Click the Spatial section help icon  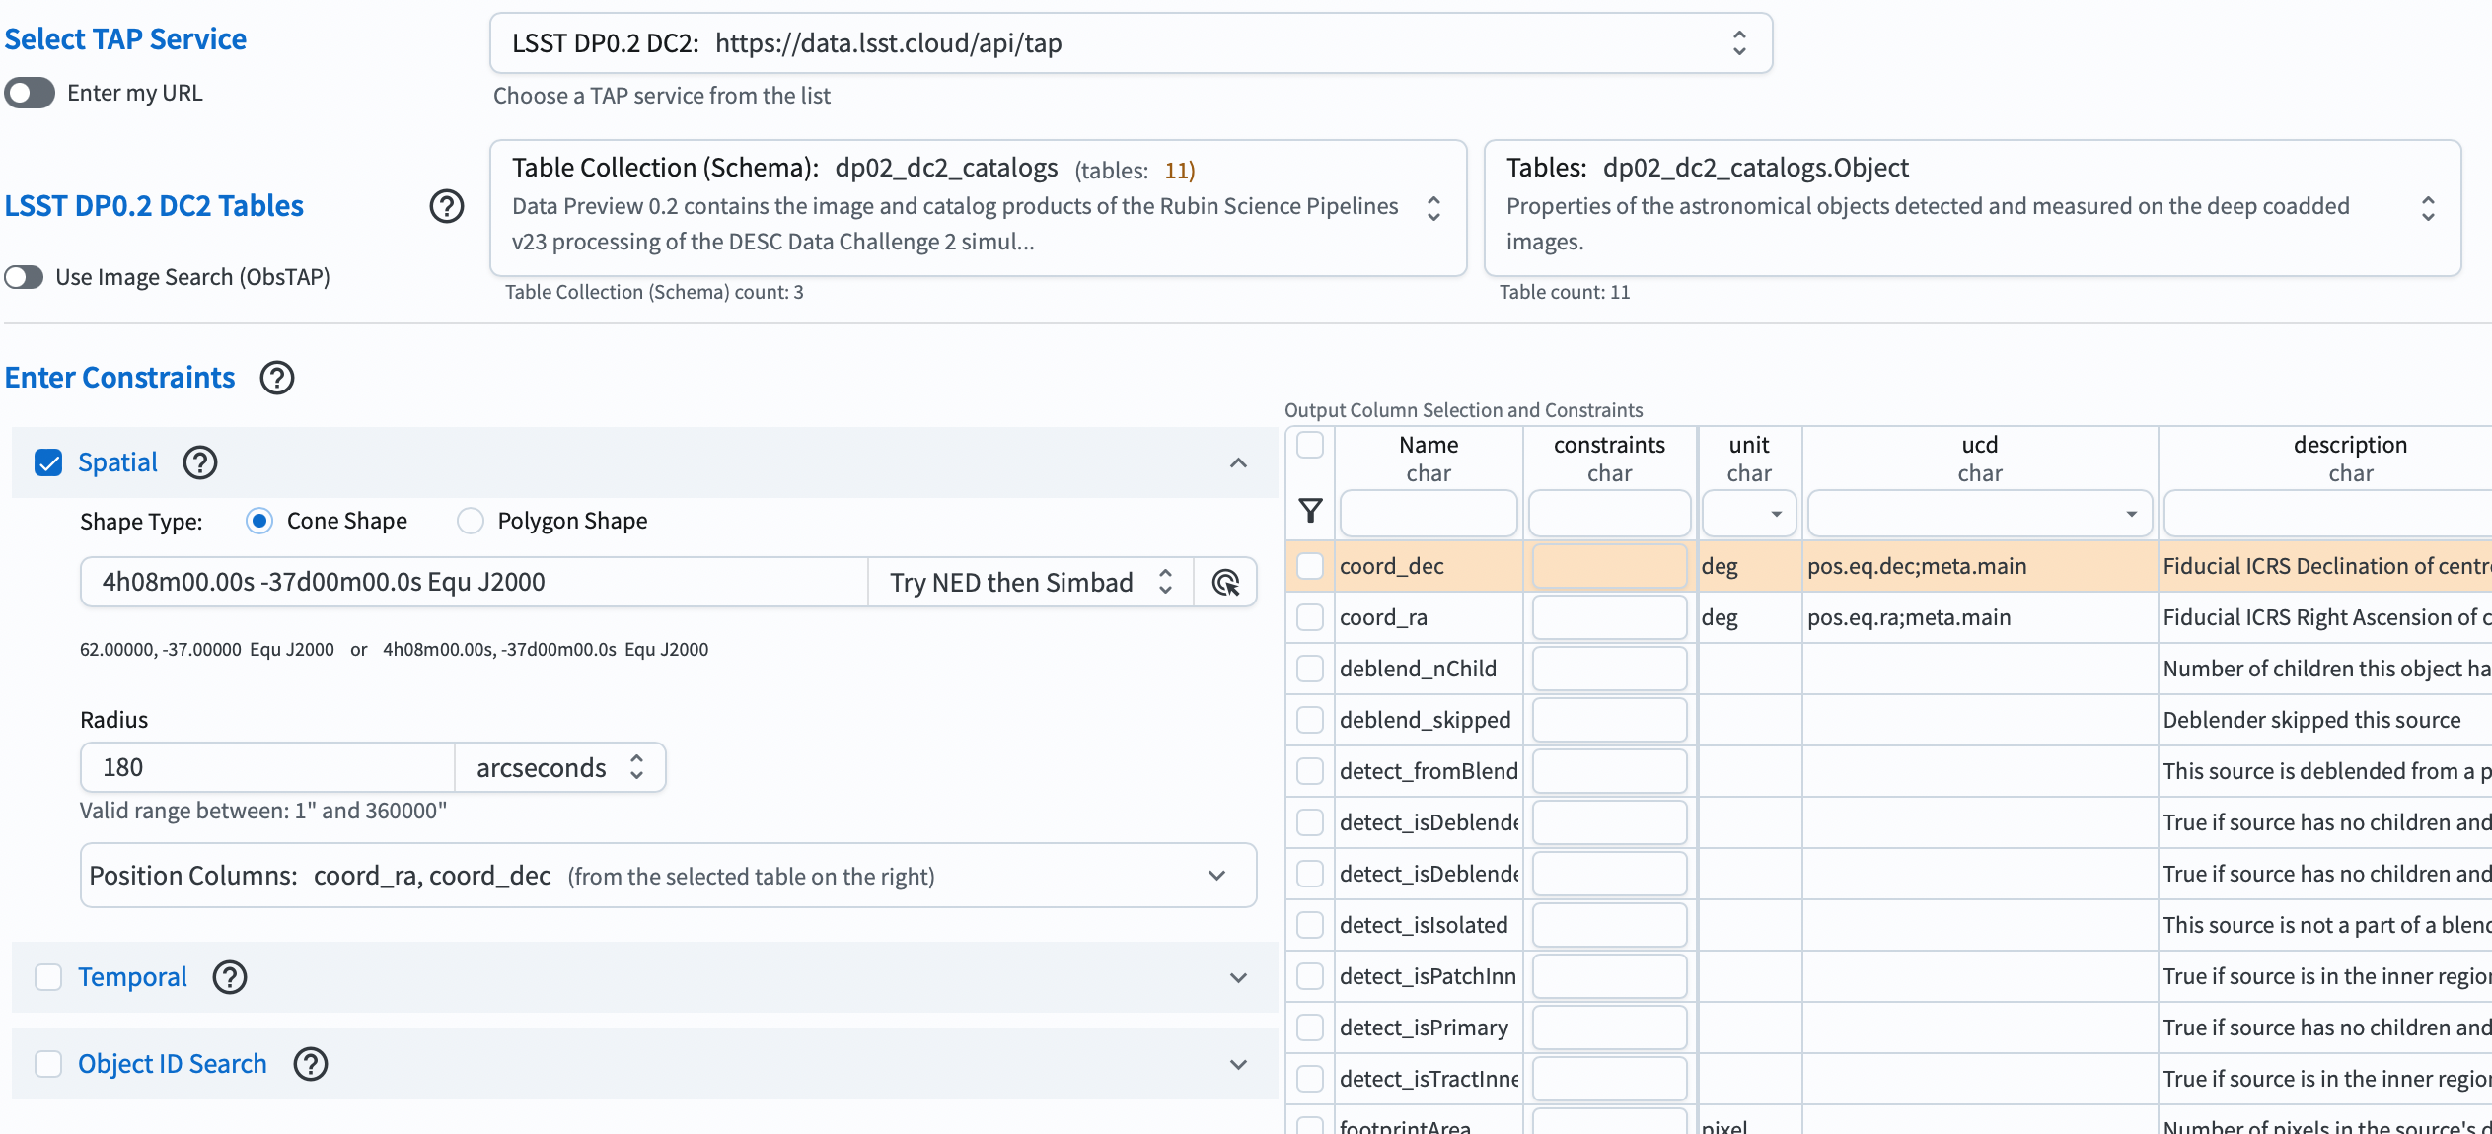200,462
